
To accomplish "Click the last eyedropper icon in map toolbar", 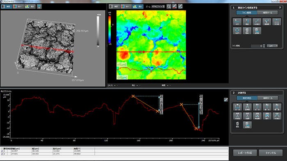I will (x=180, y=7).
